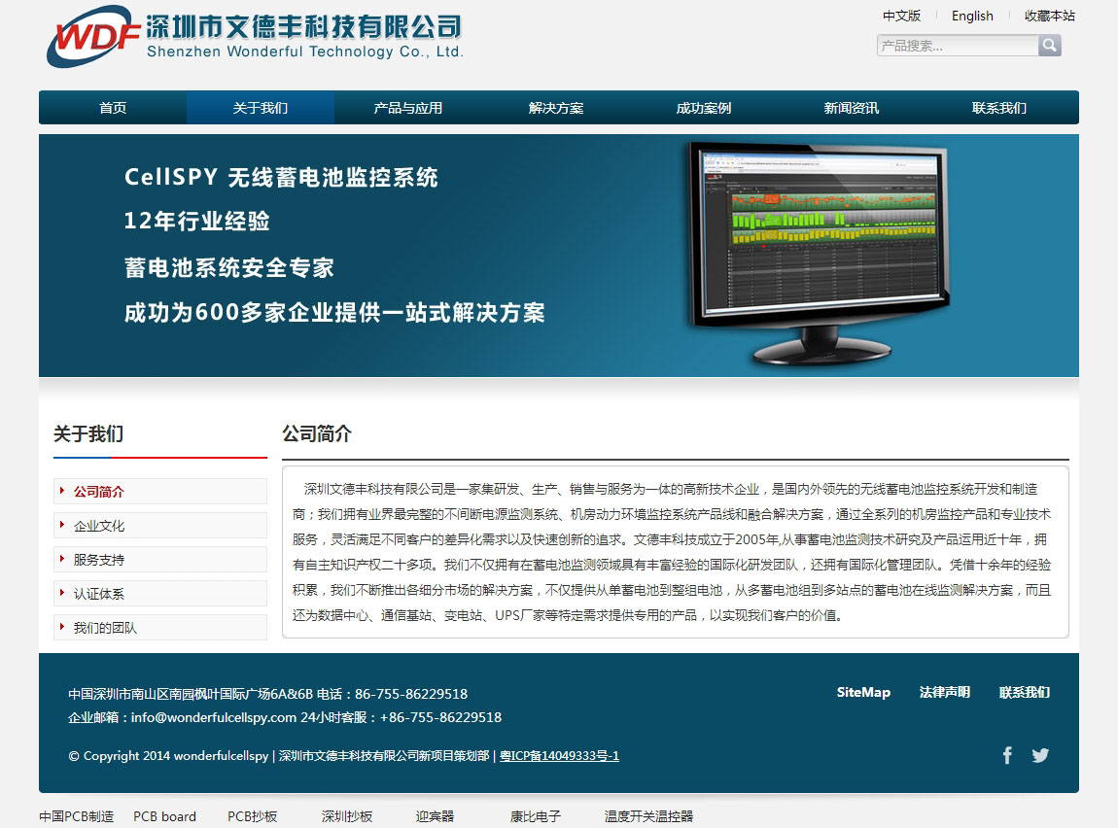Viewport: 1118px width, 828px height.
Task: Open the 深圳抄板 friendly link
Action: [347, 816]
